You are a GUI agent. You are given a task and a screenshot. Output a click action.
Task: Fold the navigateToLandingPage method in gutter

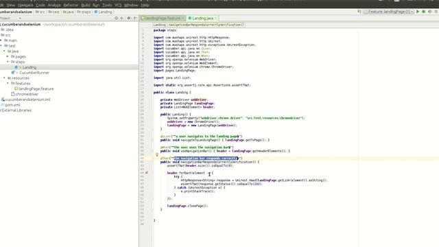point(152,140)
